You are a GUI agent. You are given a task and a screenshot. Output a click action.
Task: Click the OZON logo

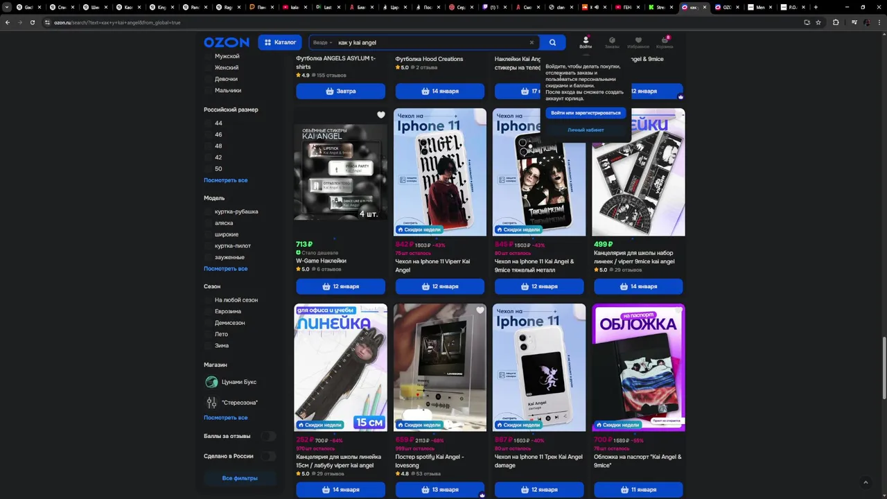click(226, 42)
